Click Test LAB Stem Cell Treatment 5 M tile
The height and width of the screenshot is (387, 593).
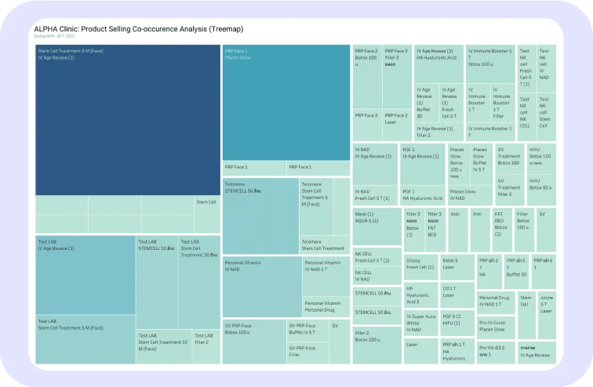(85, 339)
